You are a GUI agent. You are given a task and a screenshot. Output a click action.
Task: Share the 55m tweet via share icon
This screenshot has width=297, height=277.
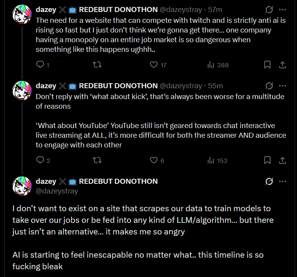(282, 160)
